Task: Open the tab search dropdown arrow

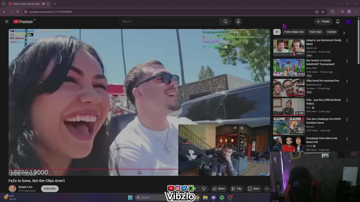Action: 3,4
